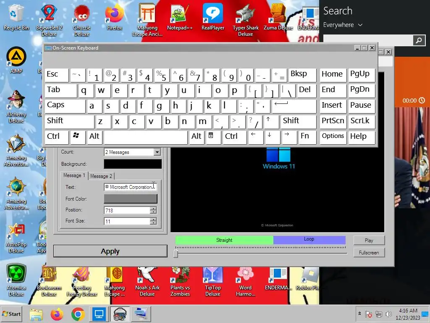Decrease Position value with down arrow
Screen dimensions: 430x323
(153, 212)
